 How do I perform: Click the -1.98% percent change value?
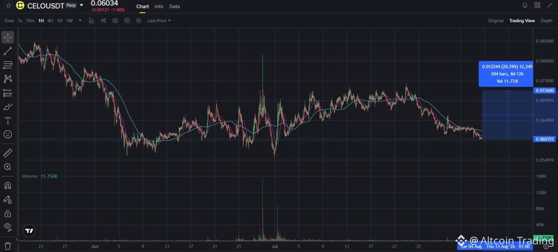tap(117, 10)
